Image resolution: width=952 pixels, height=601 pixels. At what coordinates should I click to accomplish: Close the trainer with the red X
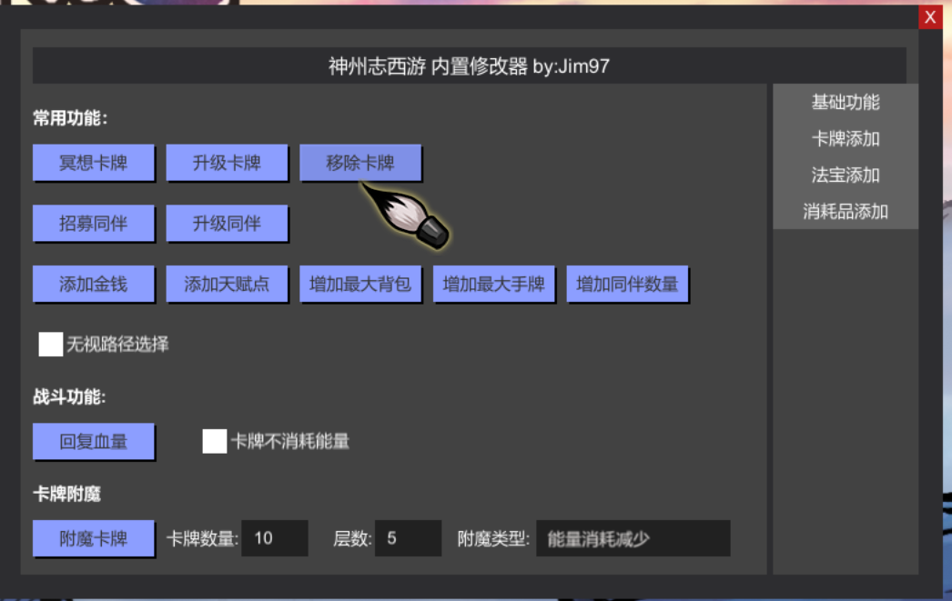(930, 17)
